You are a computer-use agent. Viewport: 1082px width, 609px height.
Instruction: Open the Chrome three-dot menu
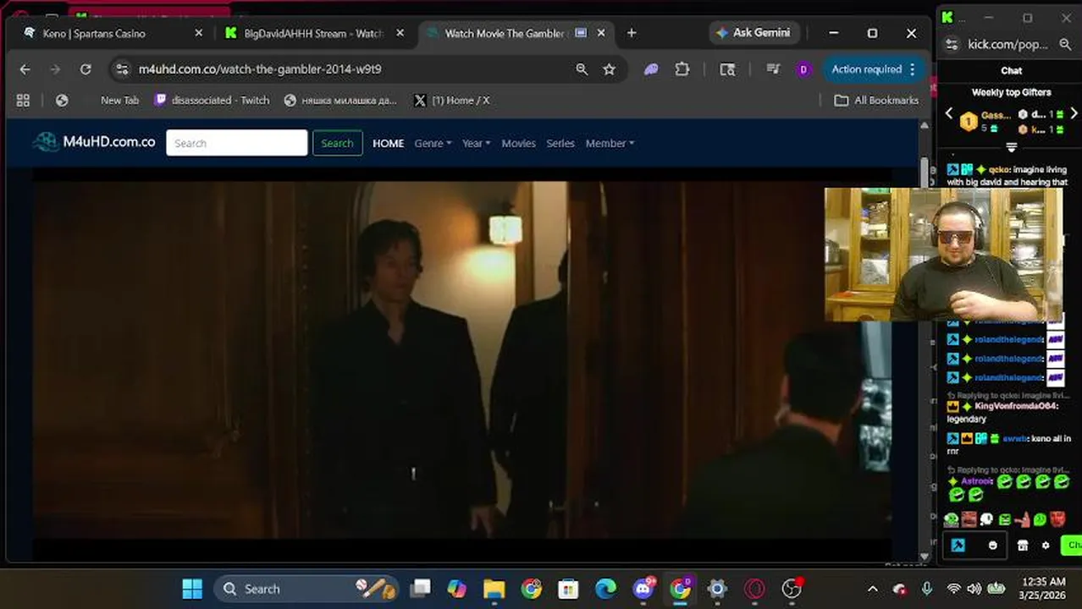point(913,69)
